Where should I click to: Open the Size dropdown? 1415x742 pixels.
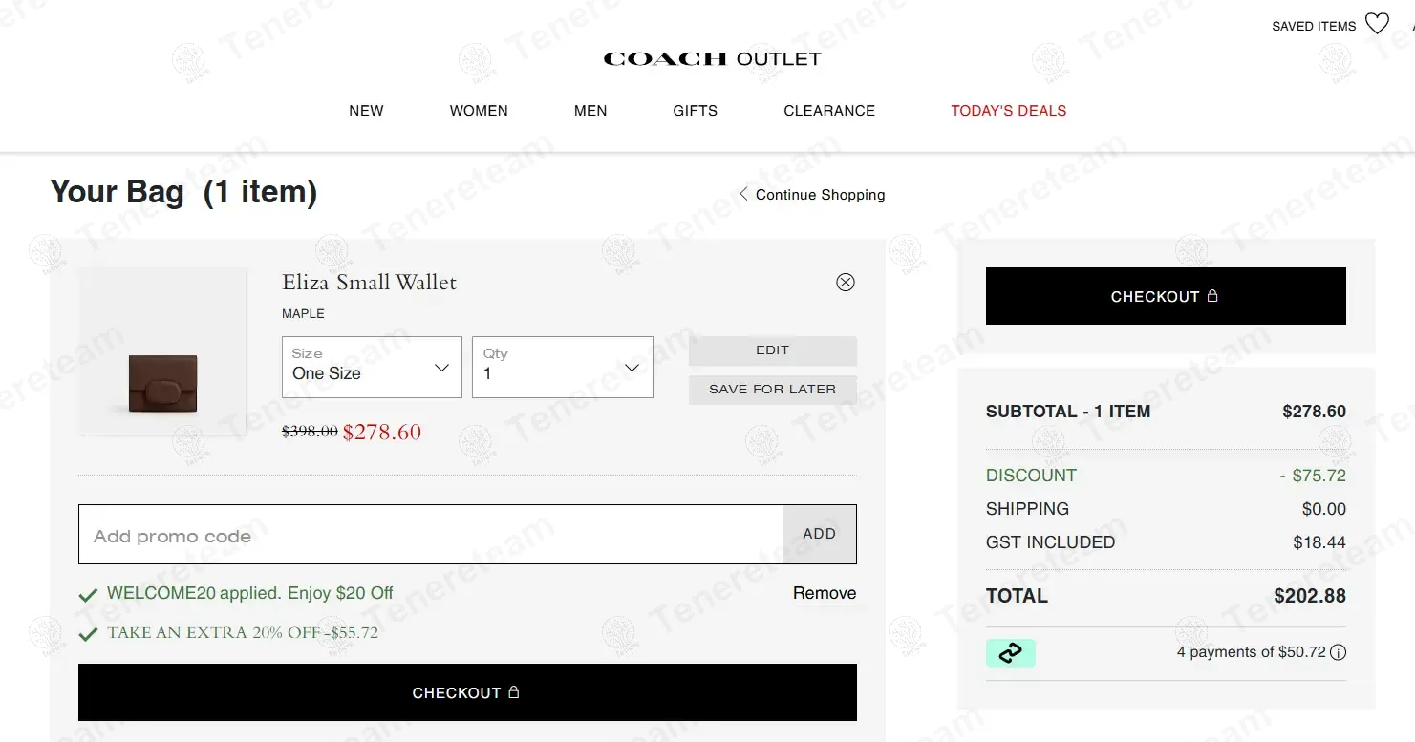(x=372, y=367)
